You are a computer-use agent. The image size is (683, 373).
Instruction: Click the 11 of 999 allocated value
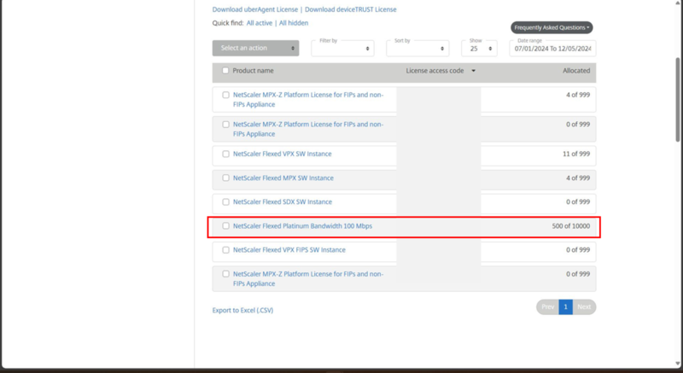point(576,154)
